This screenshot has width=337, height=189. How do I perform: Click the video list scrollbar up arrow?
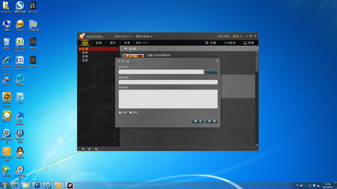(256, 53)
